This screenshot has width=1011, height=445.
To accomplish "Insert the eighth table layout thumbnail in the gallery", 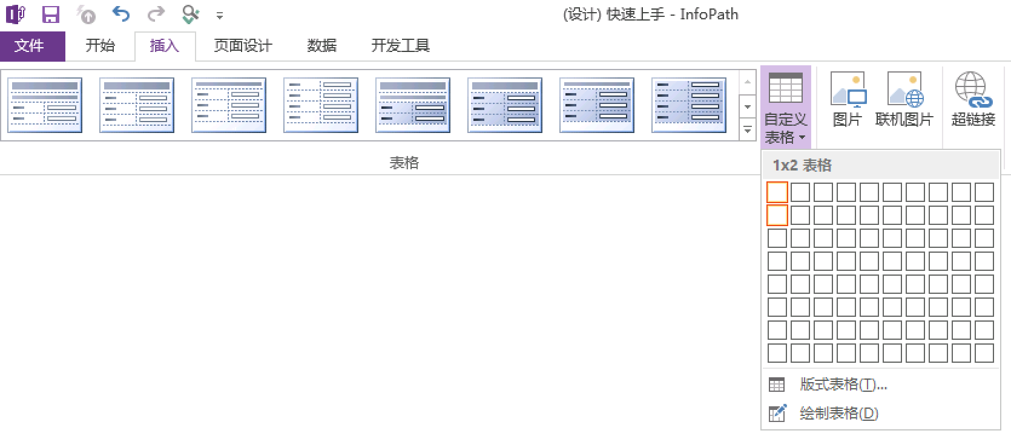I will coord(689,105).
